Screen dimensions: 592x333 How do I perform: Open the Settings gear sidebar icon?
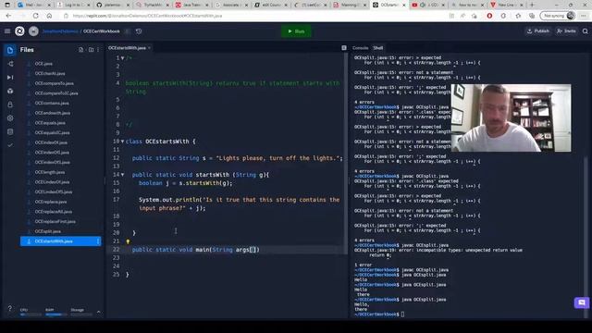tap(10, 118)
